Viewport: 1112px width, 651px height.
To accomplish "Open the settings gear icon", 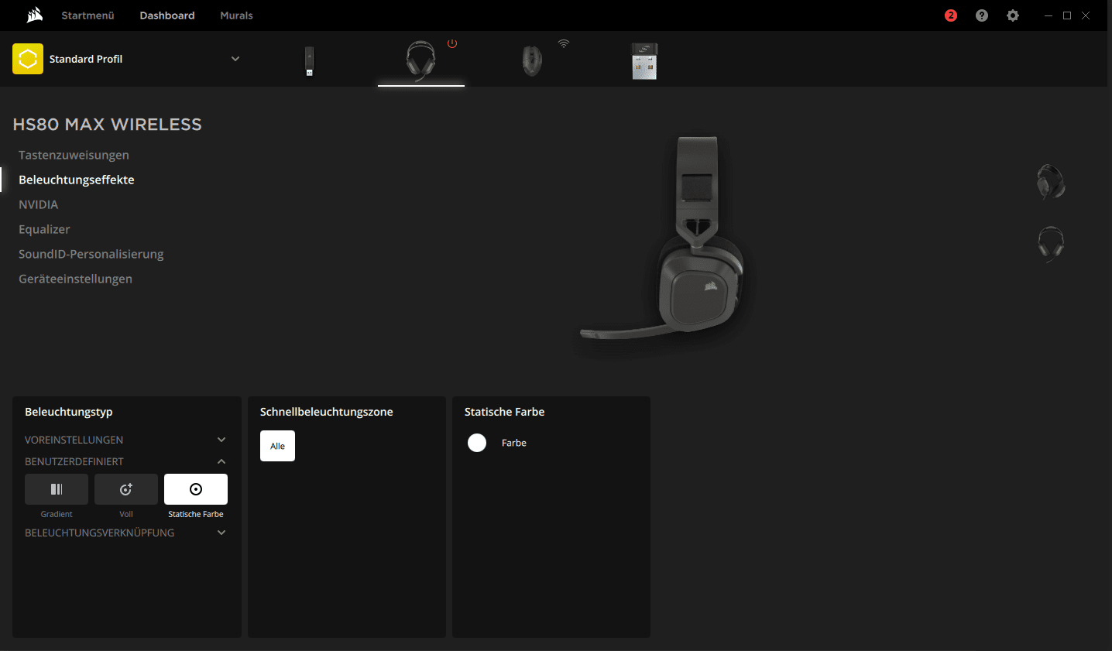I will click(1013, 15).
